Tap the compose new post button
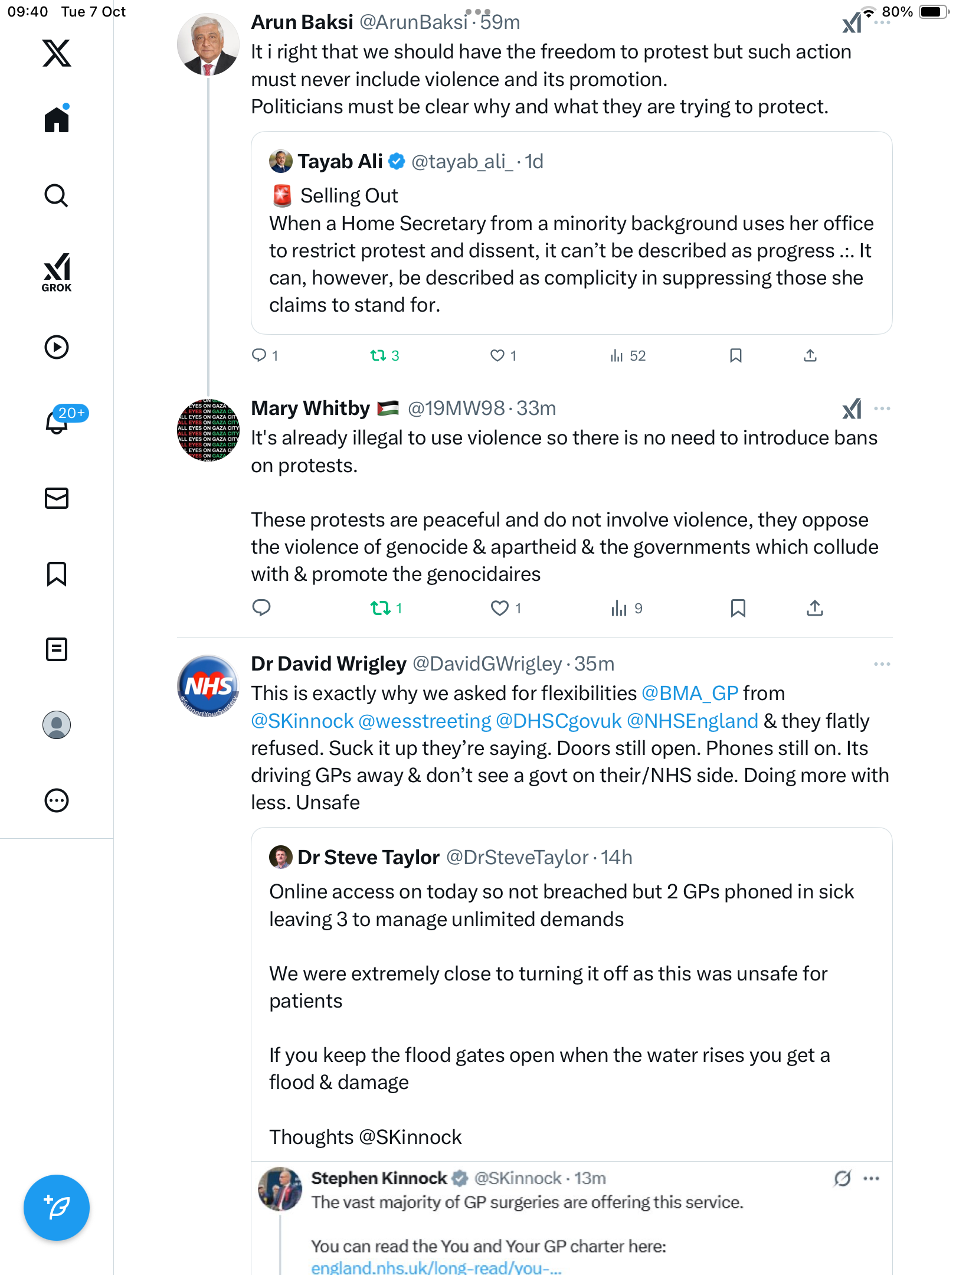This screenshot has width=956, height=1275. pos(57,1208)
